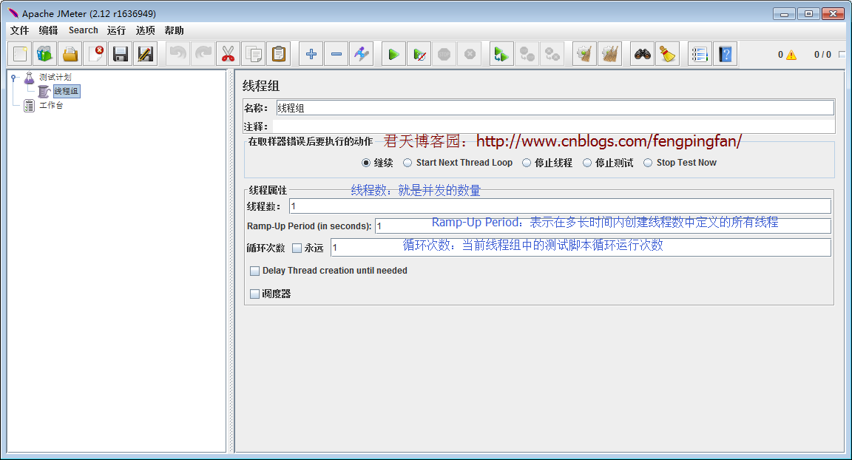Click the New test plan icon

pyautogui.click(x=19, y=54)
